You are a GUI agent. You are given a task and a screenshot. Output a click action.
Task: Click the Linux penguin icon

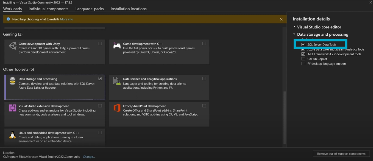pyautogui.click(x=12, y=135)
